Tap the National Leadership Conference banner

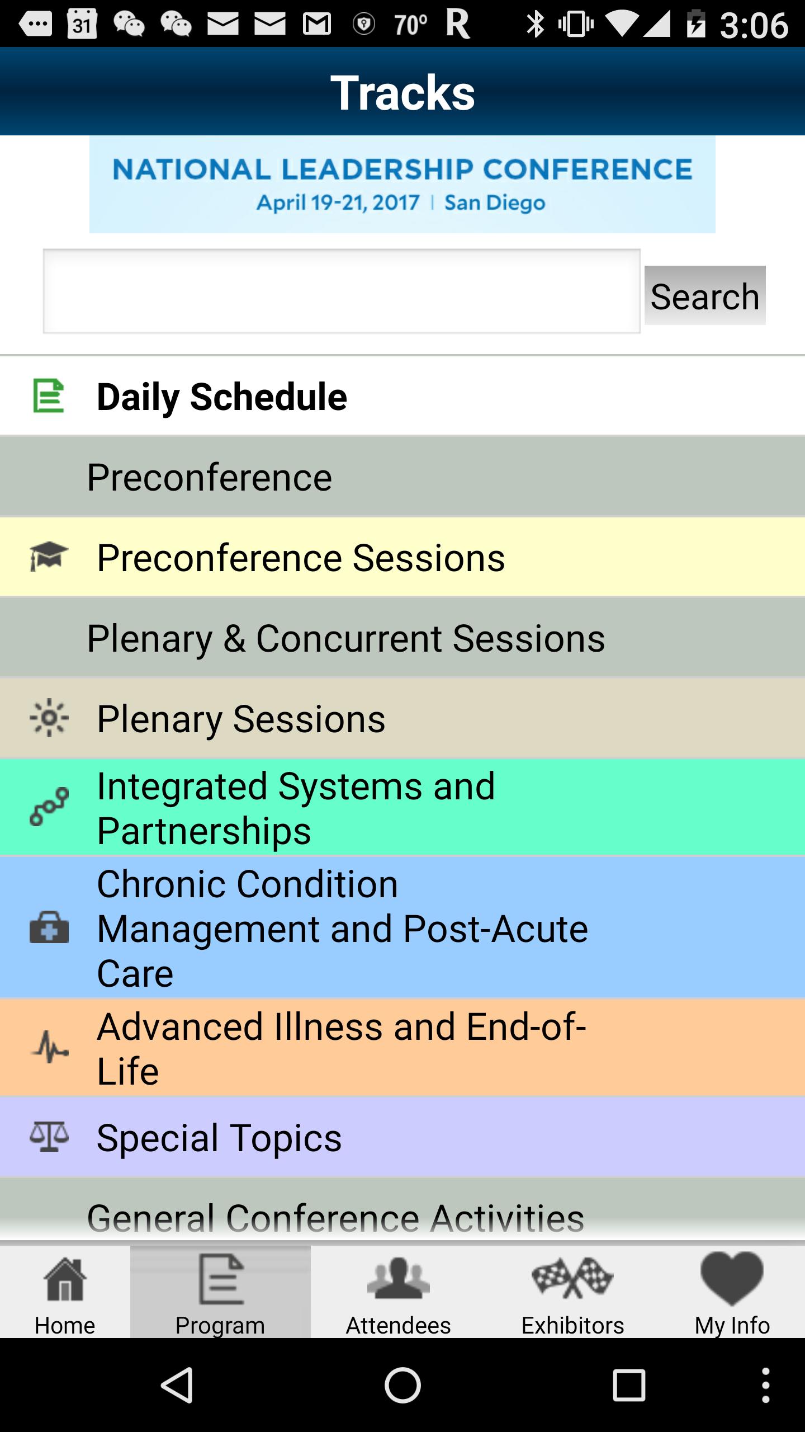[x=402, y=185]
